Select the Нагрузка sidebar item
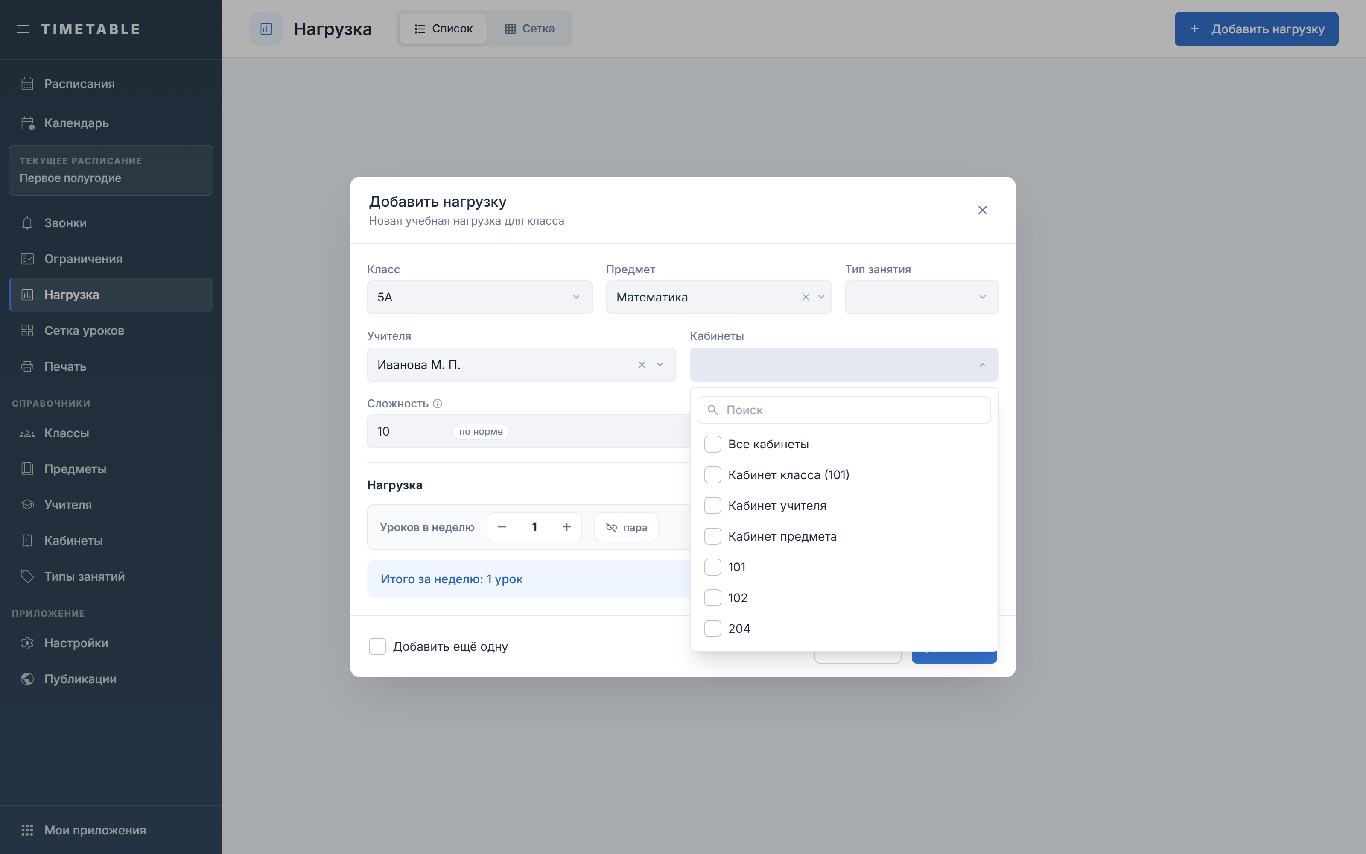 pos(111,294)
